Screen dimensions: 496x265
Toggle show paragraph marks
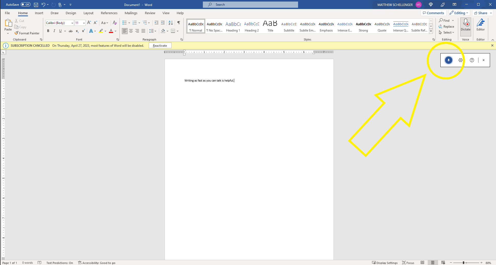(179, 23)
